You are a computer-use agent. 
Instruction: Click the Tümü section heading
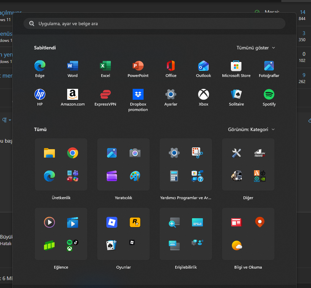click(x=40, y=129)
